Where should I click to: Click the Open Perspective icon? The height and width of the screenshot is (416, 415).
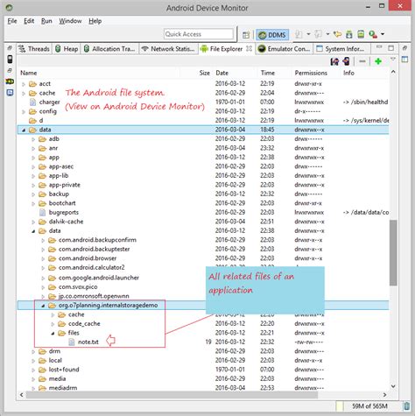246,35
